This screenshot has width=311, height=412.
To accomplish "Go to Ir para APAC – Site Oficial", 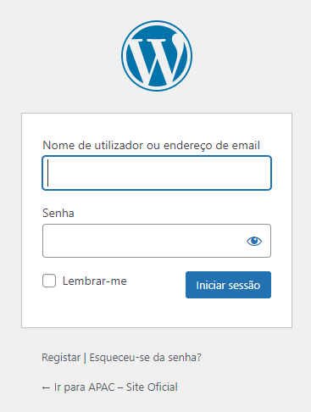I will (110, 387).
